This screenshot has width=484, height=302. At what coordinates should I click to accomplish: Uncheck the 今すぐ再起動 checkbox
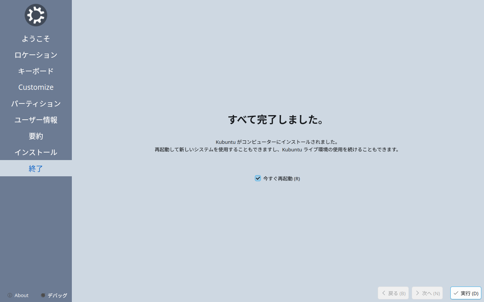point(258,178)
